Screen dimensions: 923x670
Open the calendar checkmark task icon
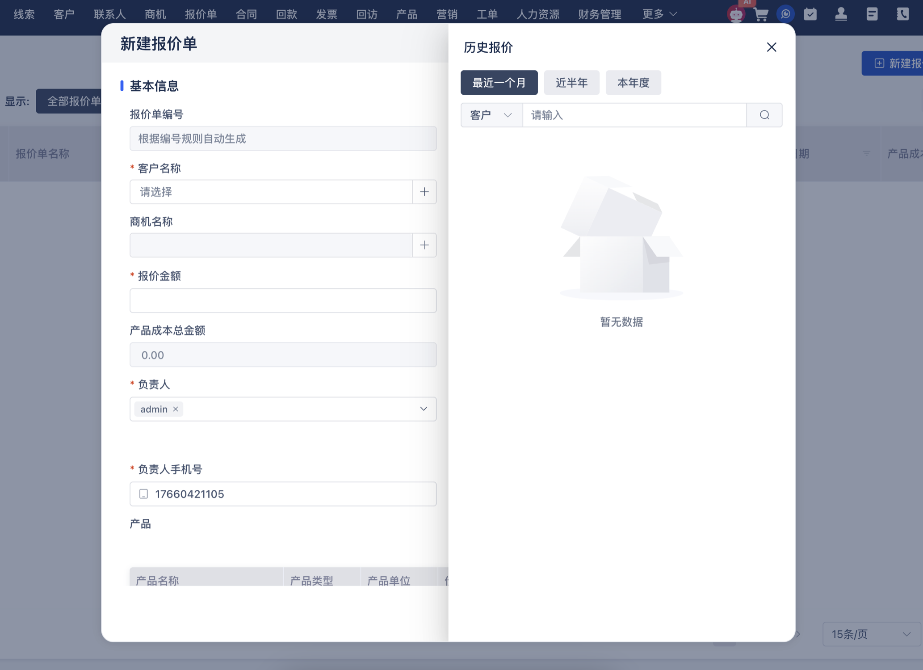[x=810, y=14]
